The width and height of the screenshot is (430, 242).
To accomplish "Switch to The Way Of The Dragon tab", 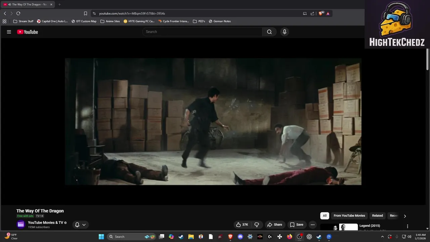I will click(28, 4).
